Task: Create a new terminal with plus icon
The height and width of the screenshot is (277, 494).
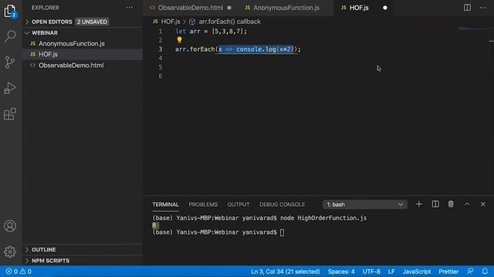Action: click(418, 204)
